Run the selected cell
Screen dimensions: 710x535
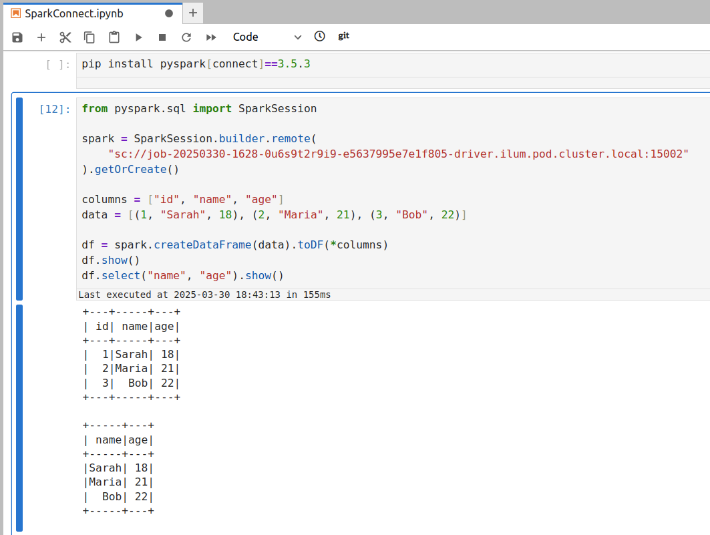click(138, 37)
